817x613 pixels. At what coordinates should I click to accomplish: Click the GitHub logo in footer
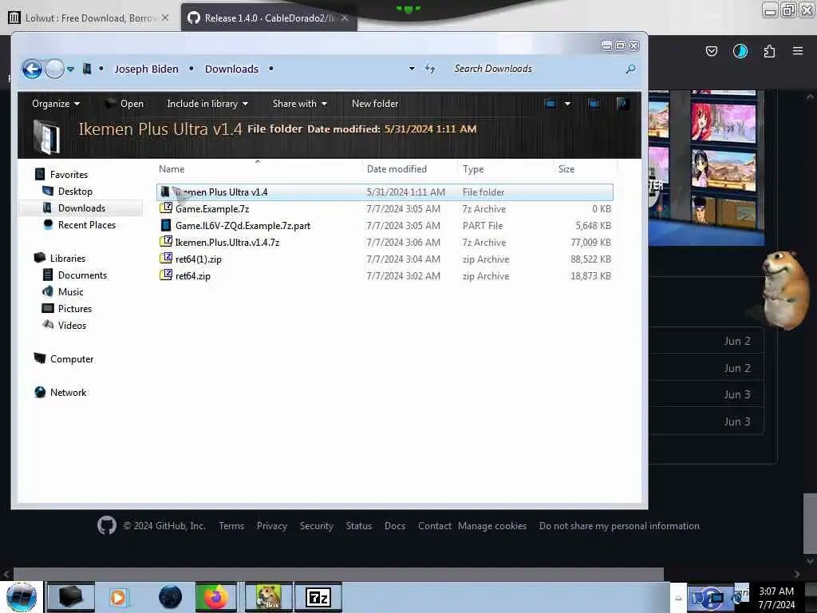pos(107,525)
